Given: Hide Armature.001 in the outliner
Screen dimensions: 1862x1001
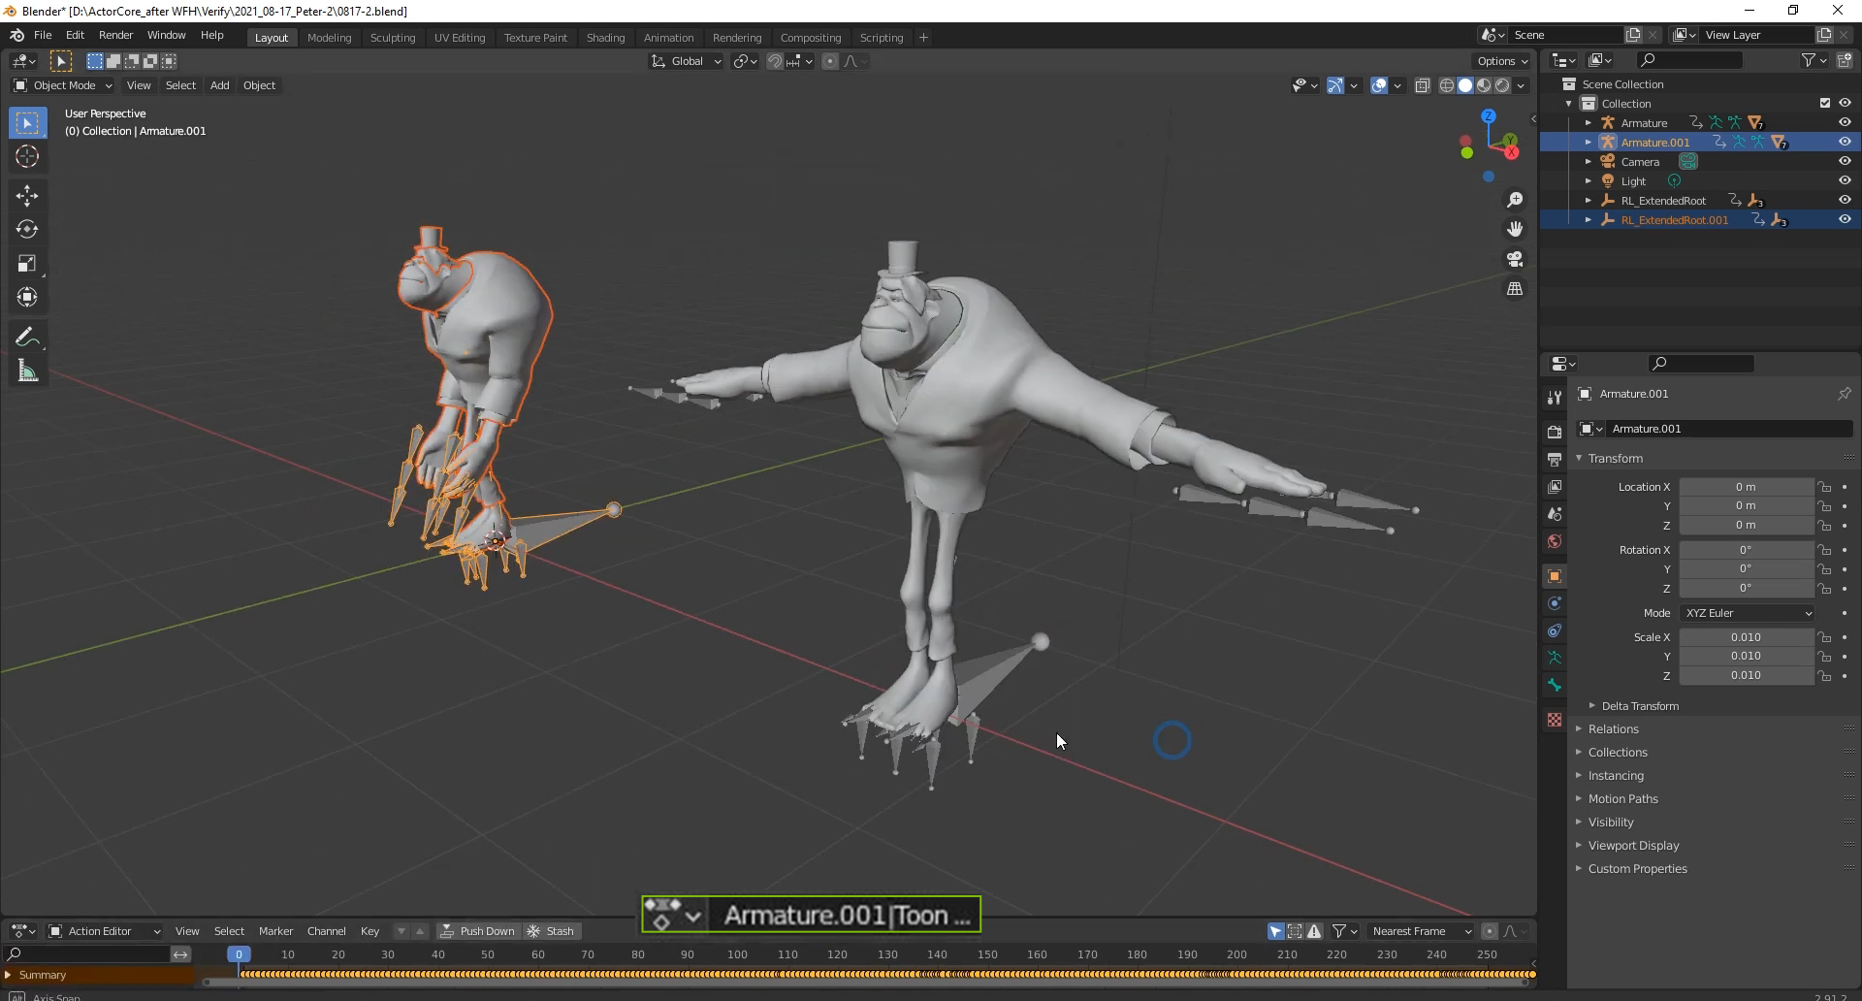Looking at the screenshot, I should pos(1845,142).
